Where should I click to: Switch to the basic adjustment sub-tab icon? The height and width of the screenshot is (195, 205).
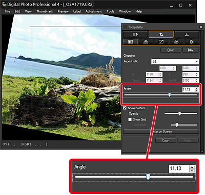[x=130, y=42]
